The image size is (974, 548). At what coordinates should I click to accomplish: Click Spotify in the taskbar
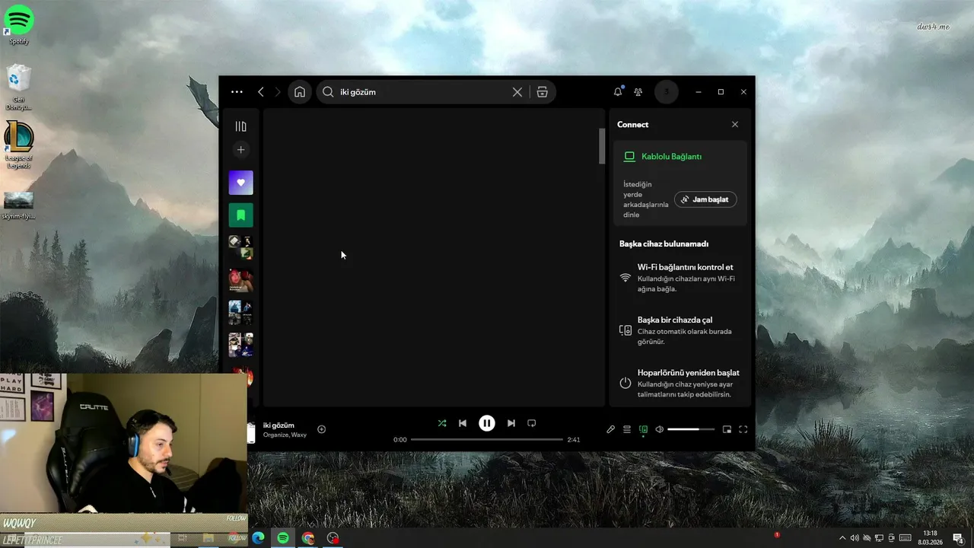[283, 538]
